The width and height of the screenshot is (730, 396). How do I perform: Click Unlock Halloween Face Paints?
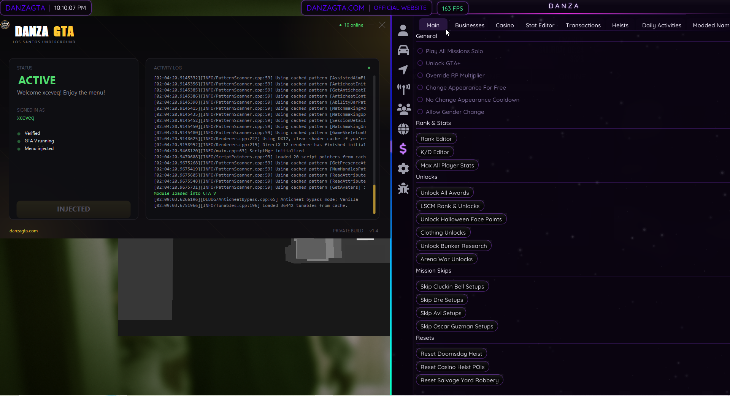(461, 219)
